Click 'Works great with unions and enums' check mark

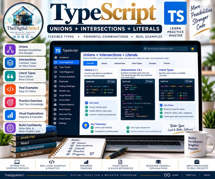(x=161, y=117)
